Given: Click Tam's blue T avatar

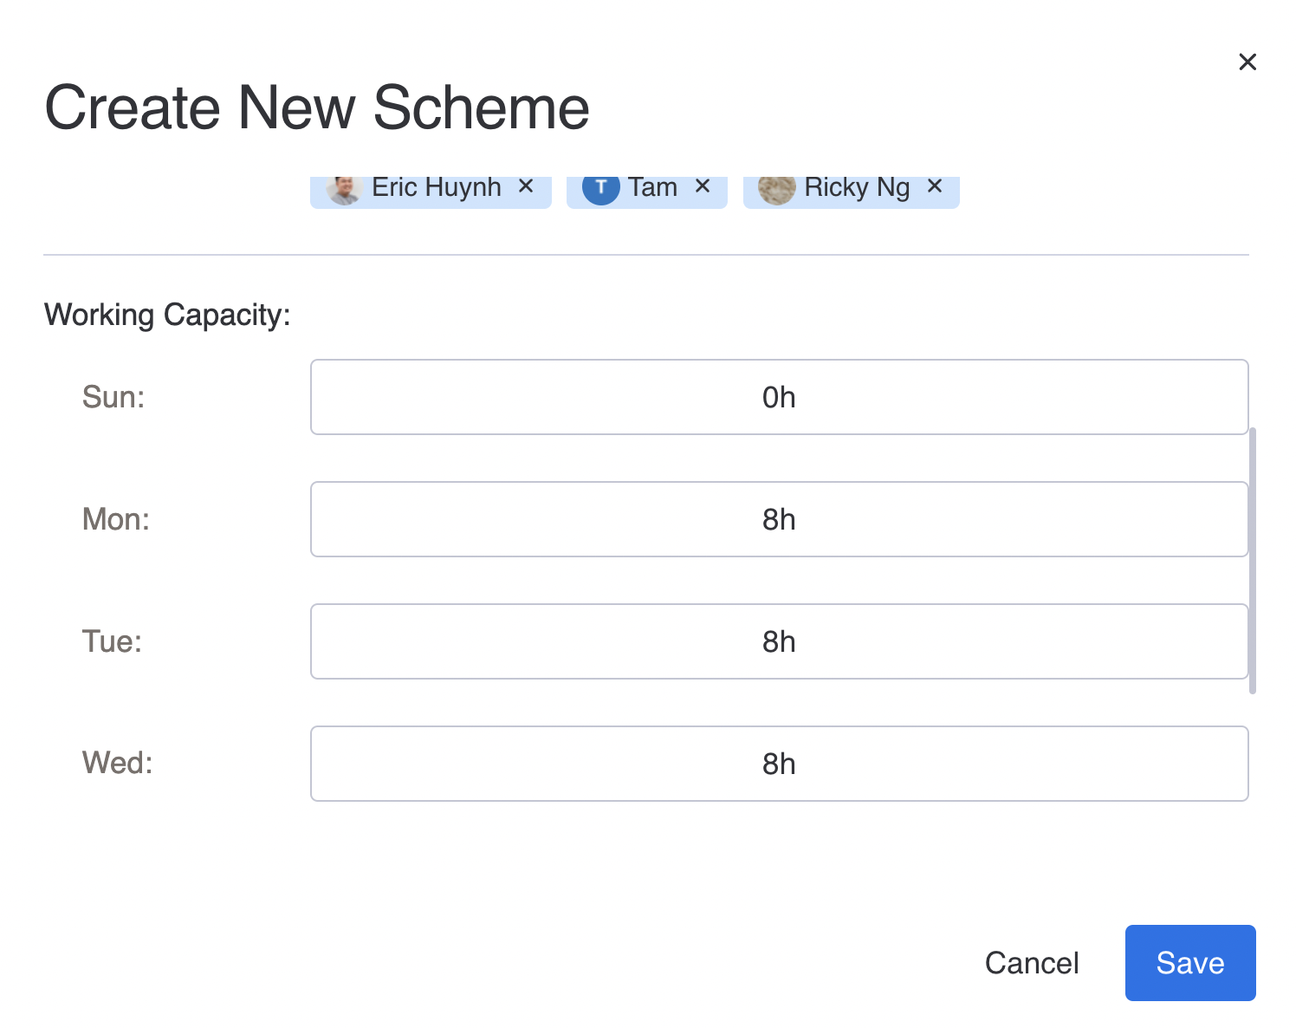Looking at the screenshot, I should tap(600, 188).
